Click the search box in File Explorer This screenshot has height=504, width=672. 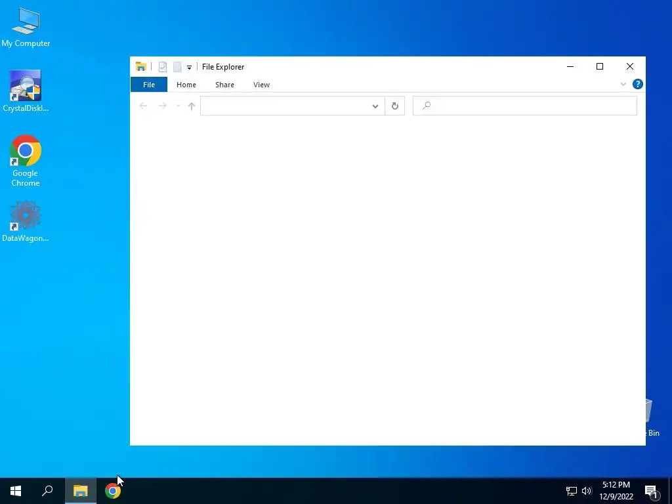point(524,106)
